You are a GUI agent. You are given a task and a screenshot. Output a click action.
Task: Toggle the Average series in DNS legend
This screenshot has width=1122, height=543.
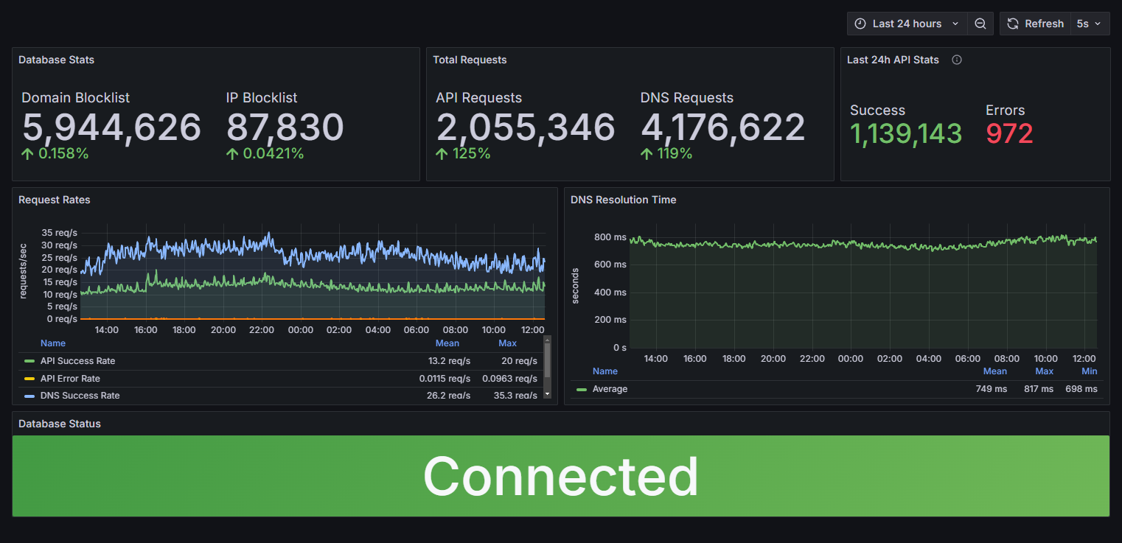click(610, 389)
